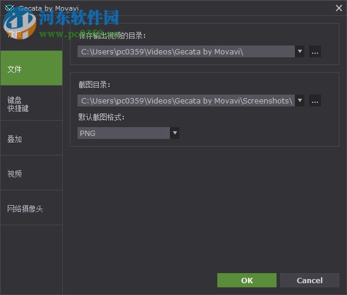The image size is (347, 295).
Task: Click the 保存输出视频的目录 label
Action: [x=112, y=35]
